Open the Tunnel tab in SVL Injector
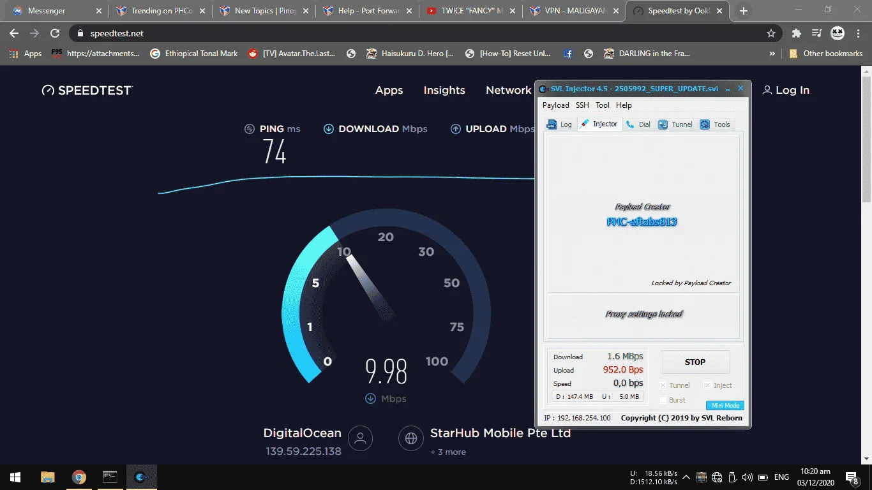The width and height of the screenshot is (872, 490). click(675, 124)
